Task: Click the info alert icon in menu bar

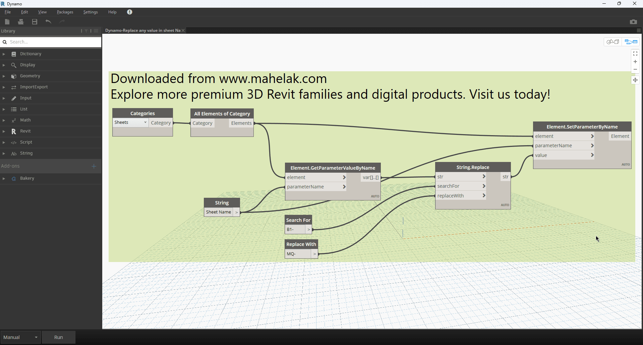Action: (x=130, y=12)
